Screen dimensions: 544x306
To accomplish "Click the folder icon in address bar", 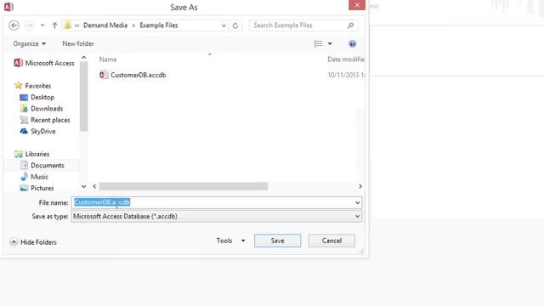I will [x=68, y=25].
